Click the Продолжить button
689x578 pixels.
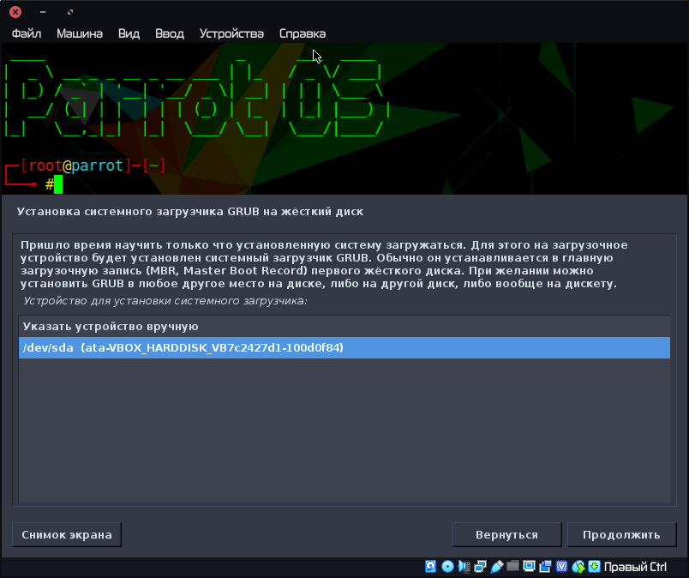(x=621, y=534)
